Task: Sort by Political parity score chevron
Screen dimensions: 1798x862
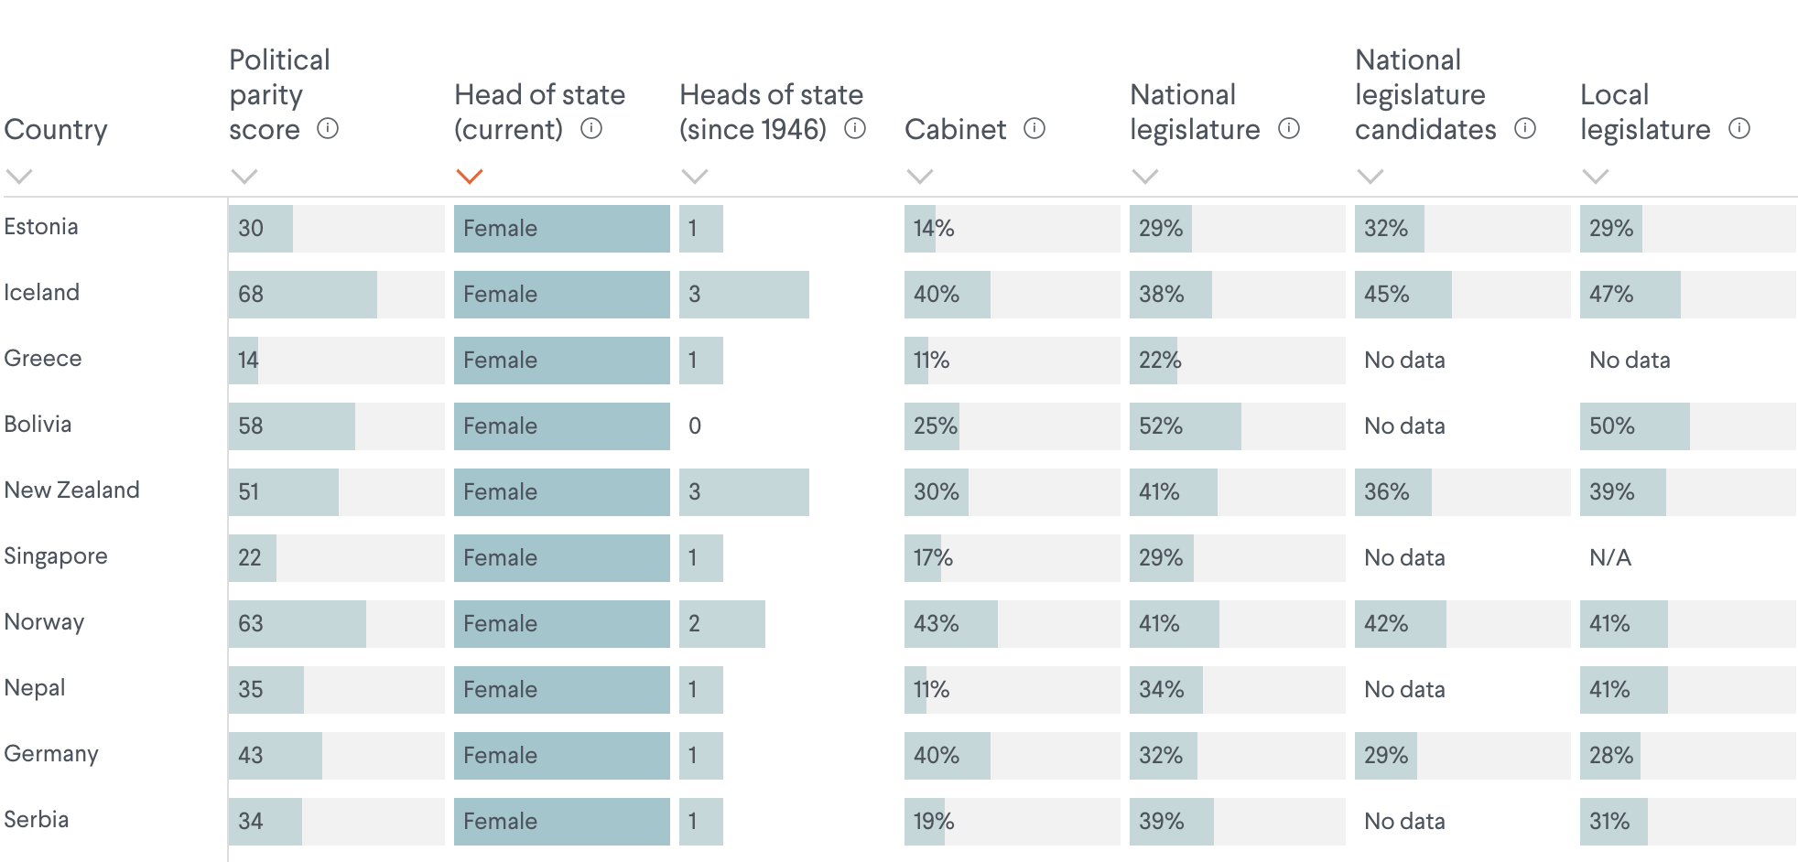Action: (244, 176)
